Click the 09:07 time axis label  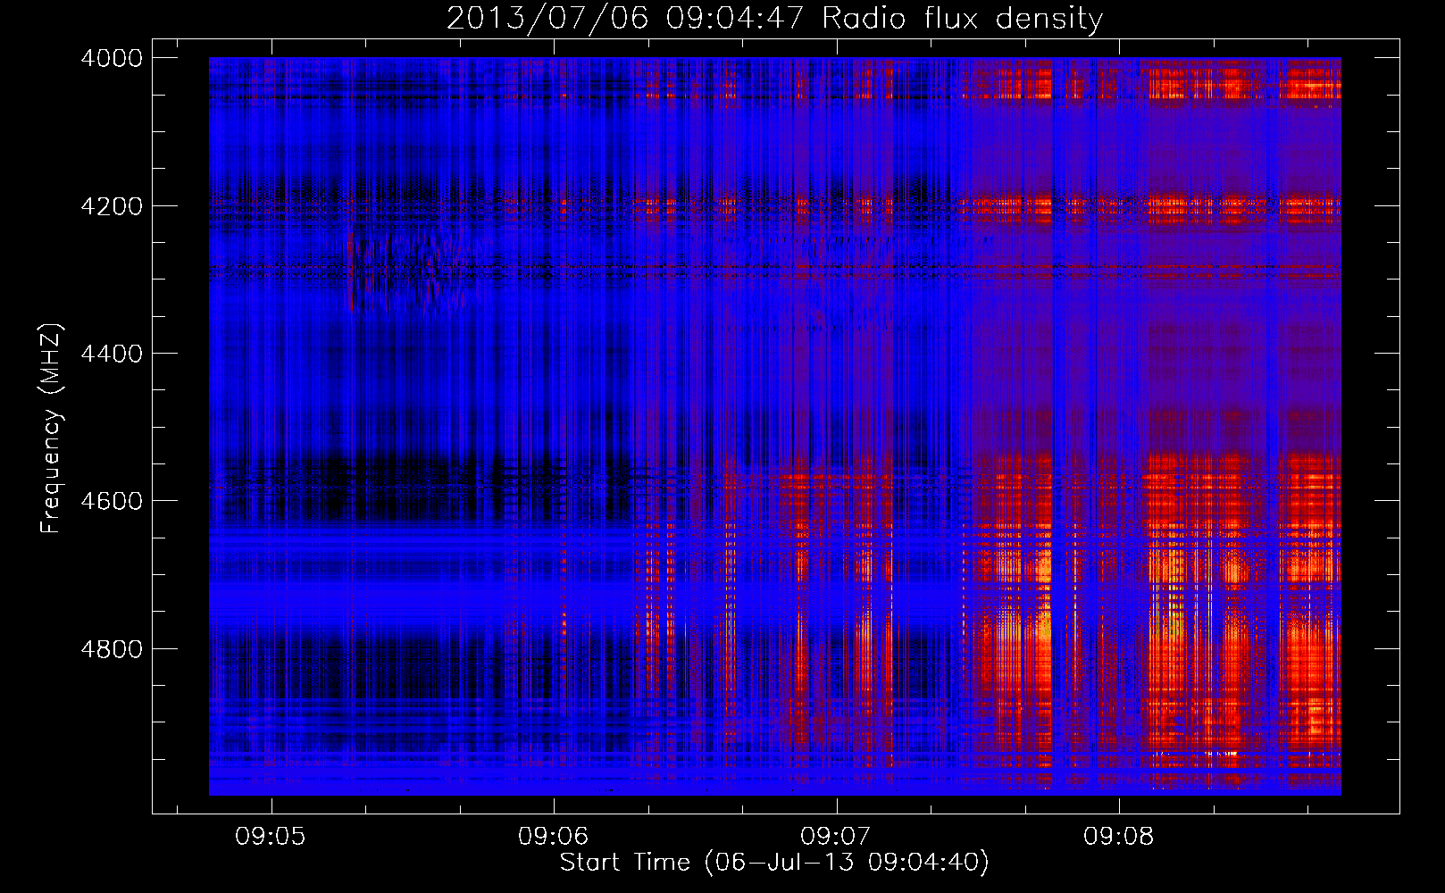coord(836,836)
